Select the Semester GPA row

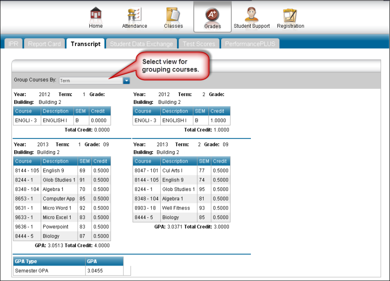point(49,271)
